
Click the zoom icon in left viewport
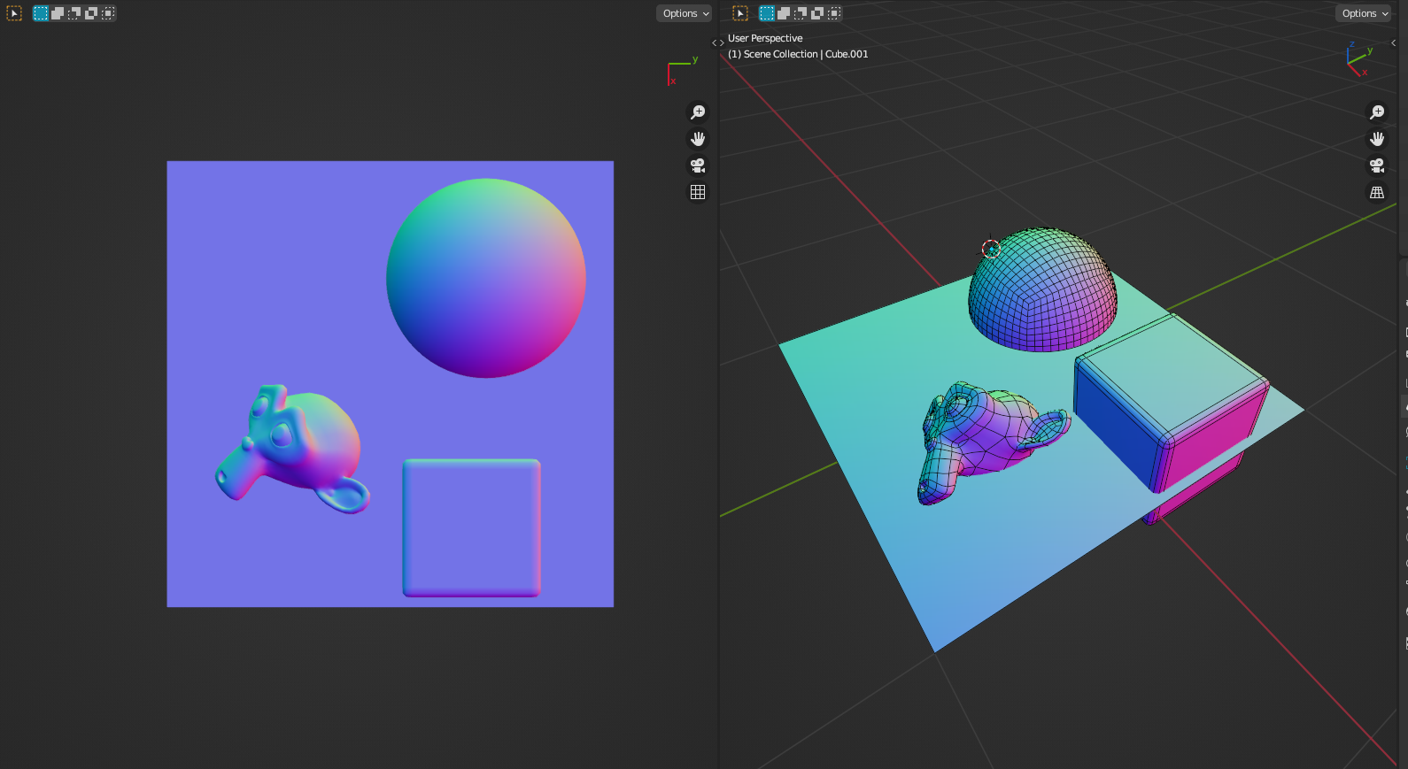pos(698,112)
